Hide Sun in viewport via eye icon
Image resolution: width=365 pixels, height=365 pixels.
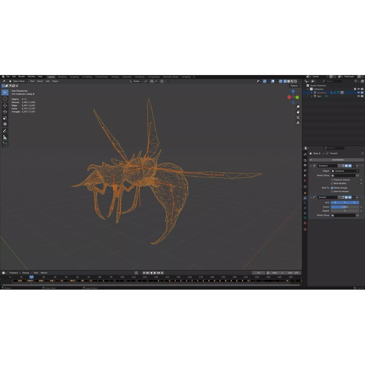click(x=359, y=96)
